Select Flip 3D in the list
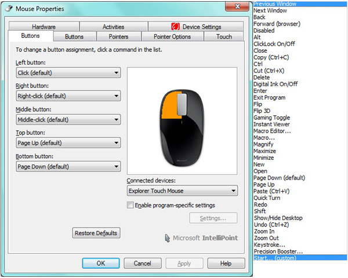Screen dimensions: 348x278 (300, 111)
